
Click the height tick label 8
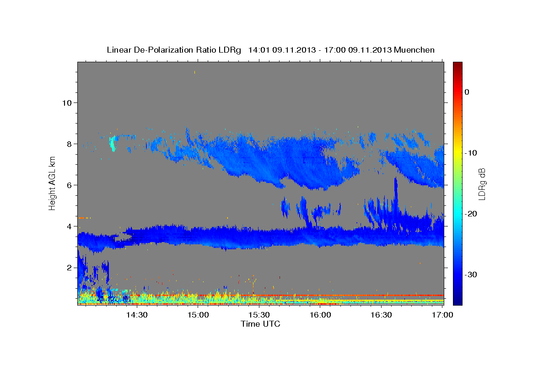click(x=69, y=144)
